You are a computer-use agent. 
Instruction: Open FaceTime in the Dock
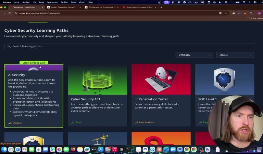tap(66, 149)
